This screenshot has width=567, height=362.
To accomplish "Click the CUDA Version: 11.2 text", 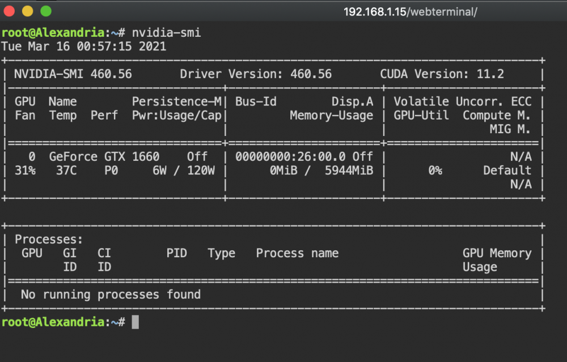I will [x=442, y=74].
